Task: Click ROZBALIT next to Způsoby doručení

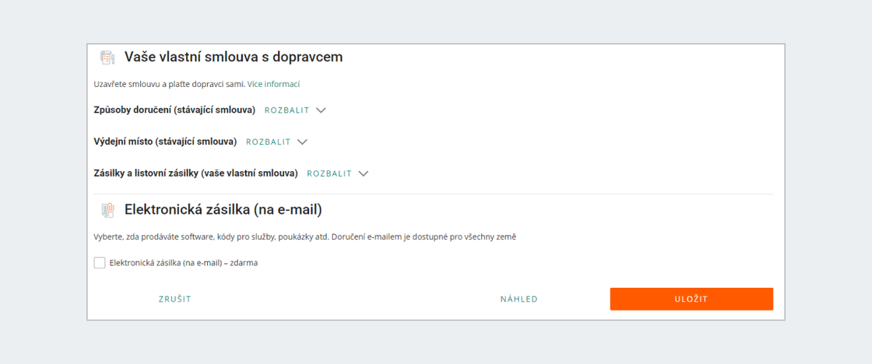Action: pos(287,110)
